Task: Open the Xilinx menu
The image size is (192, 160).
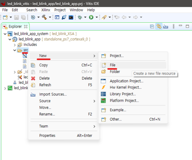Action: 46,10
